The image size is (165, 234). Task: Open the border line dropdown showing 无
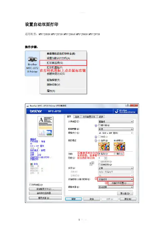(116, 176)
